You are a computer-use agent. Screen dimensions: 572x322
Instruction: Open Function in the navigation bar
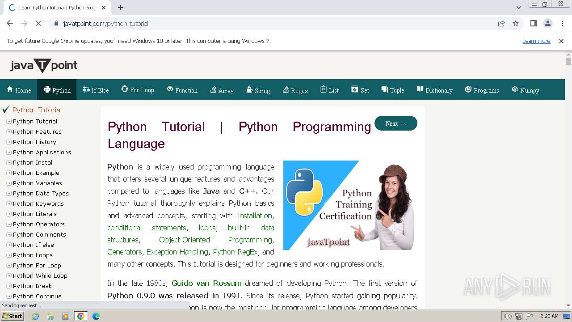(182, 90)
